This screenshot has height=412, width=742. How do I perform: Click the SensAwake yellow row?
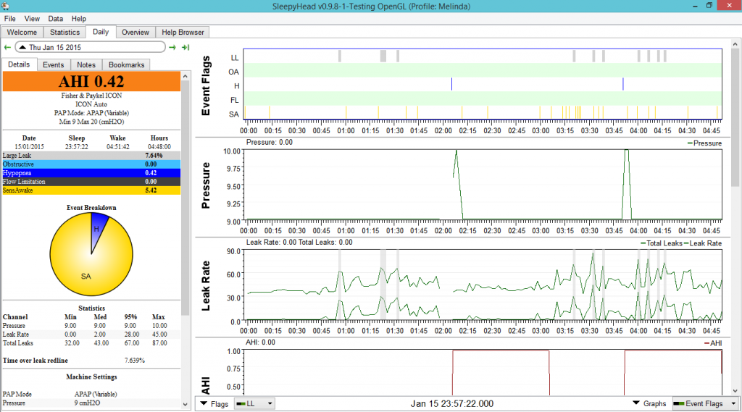(x=92, y=190)
